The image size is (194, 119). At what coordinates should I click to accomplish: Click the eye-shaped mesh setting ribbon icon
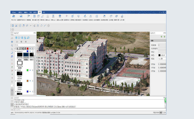pos(60,16)
